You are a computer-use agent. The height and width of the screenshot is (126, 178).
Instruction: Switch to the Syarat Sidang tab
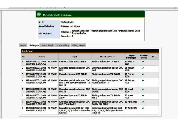coord(63,45)
